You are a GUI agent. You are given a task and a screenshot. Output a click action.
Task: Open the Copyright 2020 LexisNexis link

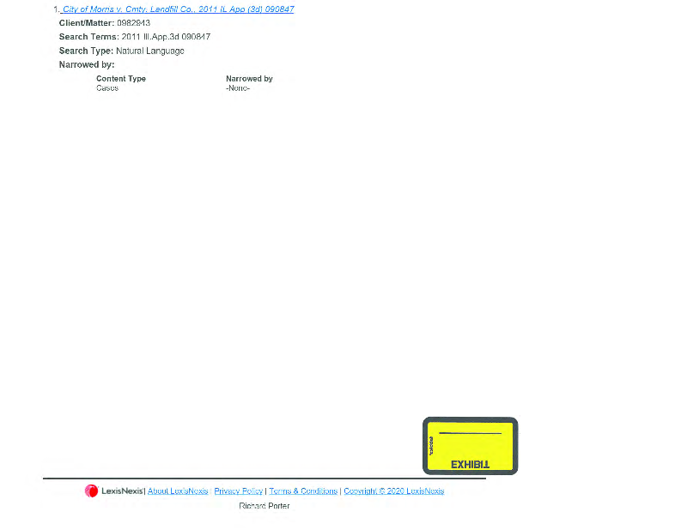pyautogui.click(x=393, y=491)
